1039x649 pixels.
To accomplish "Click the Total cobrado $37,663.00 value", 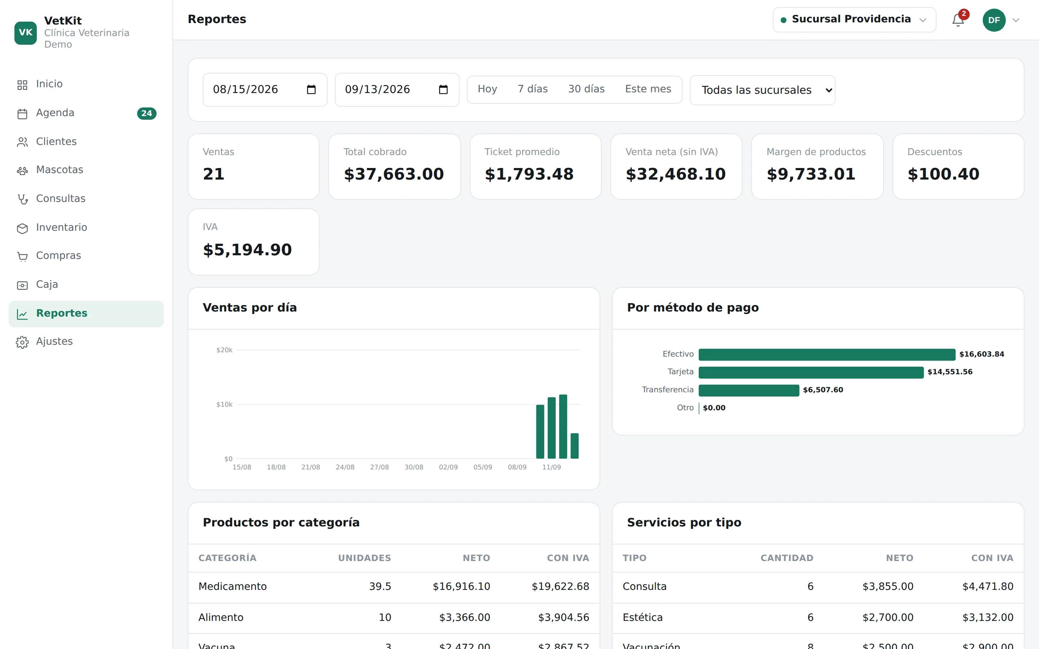I will [x=394, y=174].
